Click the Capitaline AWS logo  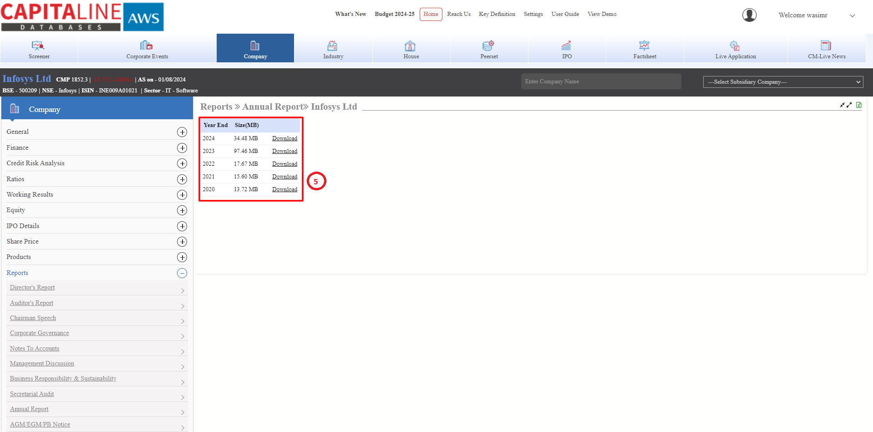(82, 17)
